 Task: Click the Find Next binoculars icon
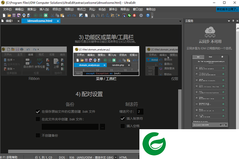coord(103,16)
